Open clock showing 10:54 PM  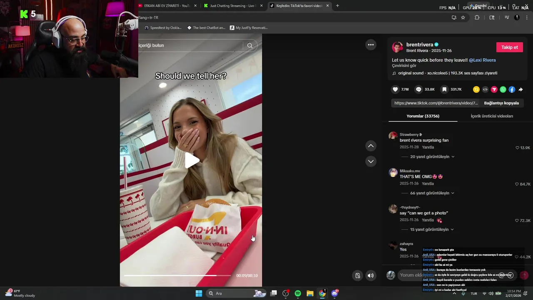click(x=514, y=293)
